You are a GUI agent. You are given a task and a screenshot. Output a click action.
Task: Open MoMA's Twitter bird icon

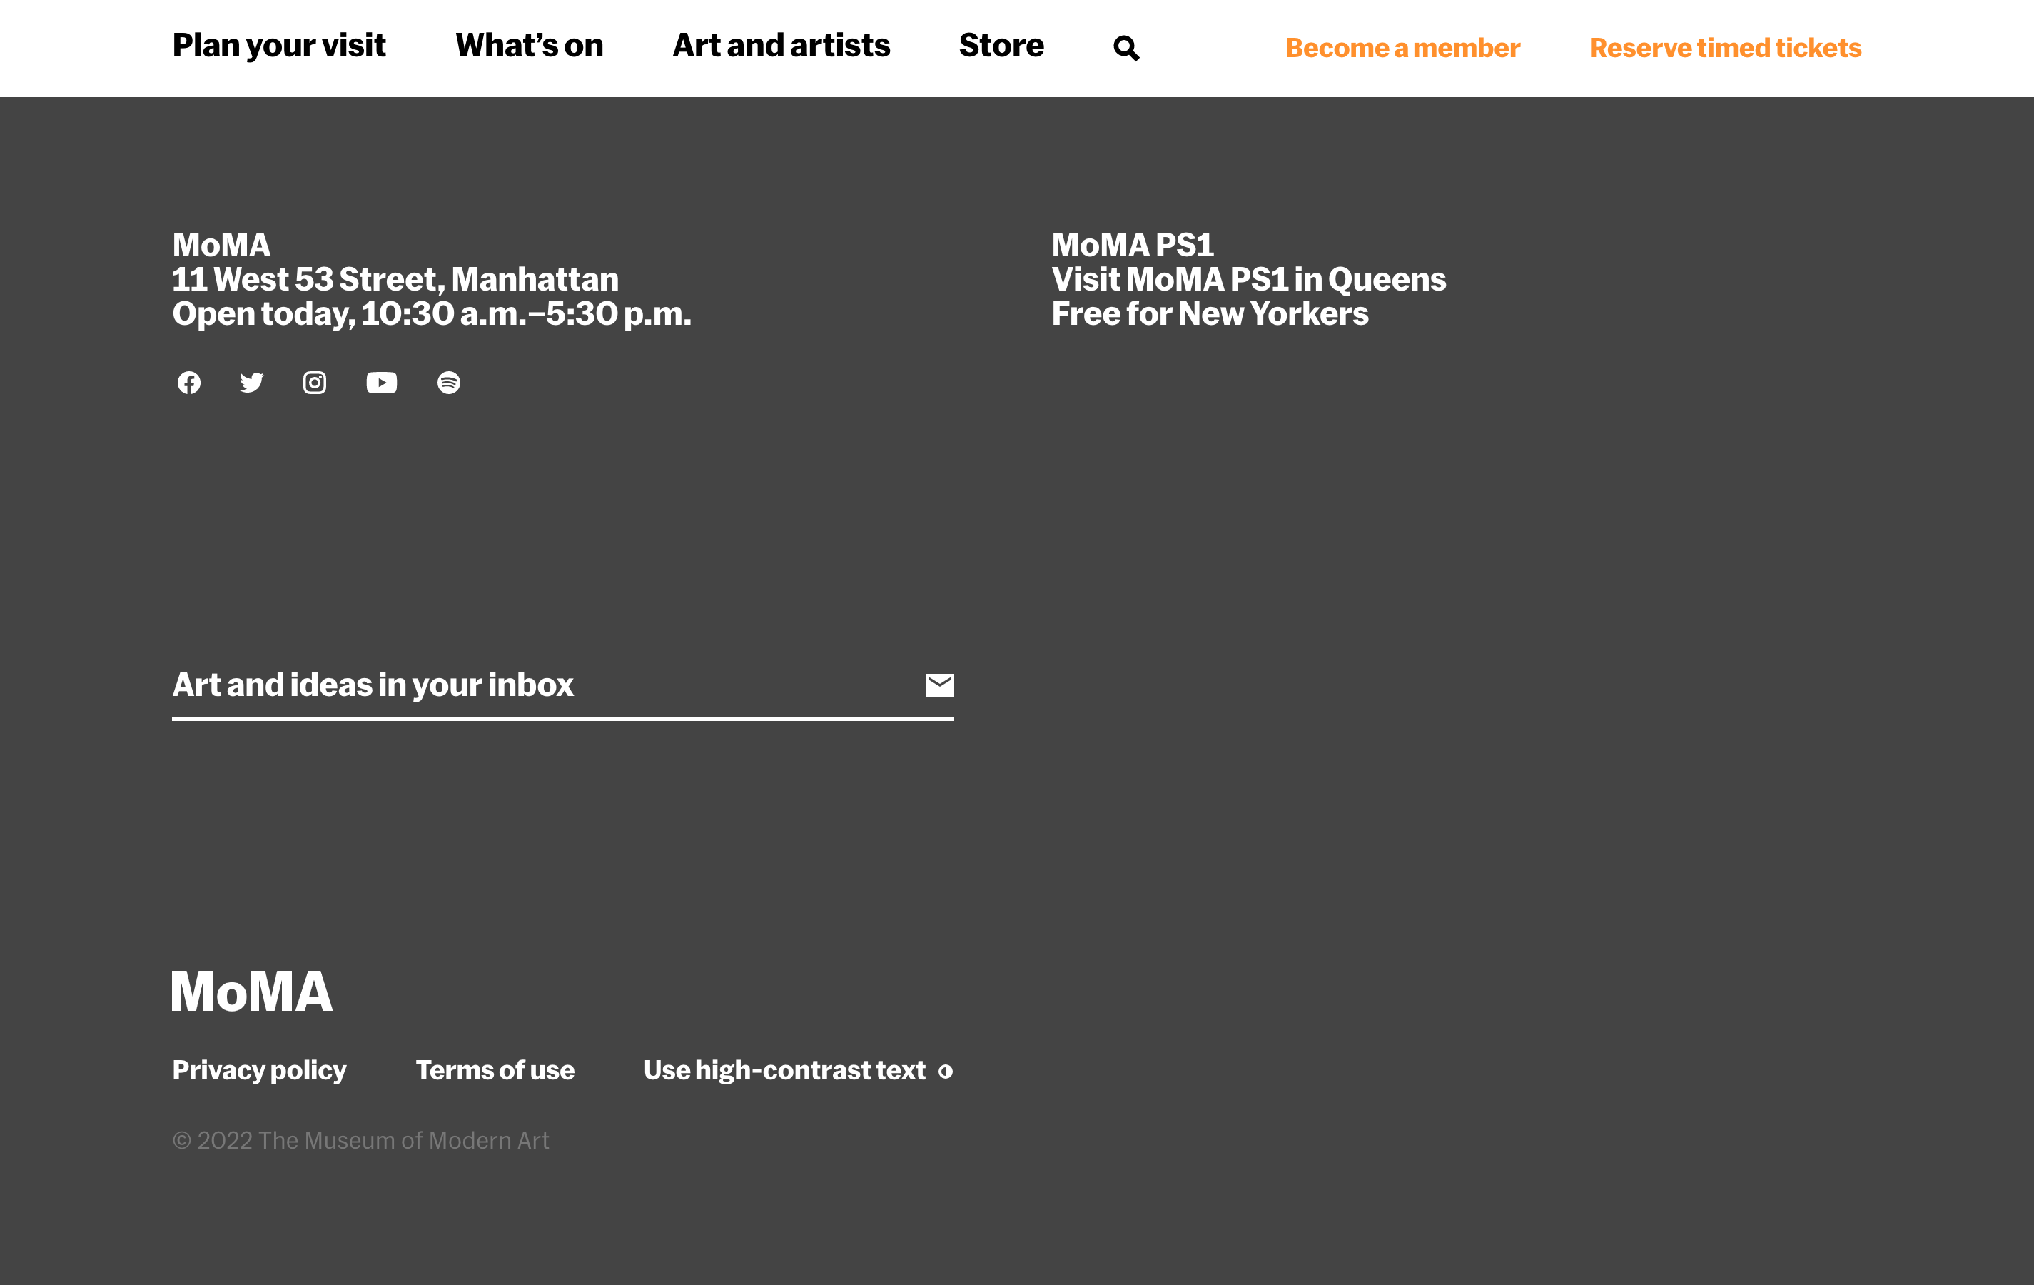coord(252,383)
